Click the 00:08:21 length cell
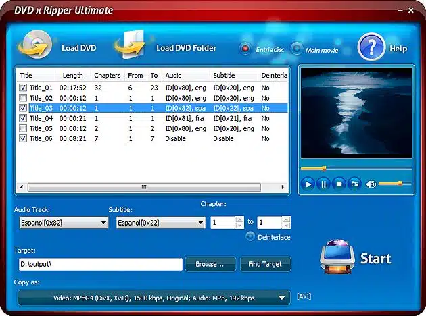 click(x=72, y=138)
